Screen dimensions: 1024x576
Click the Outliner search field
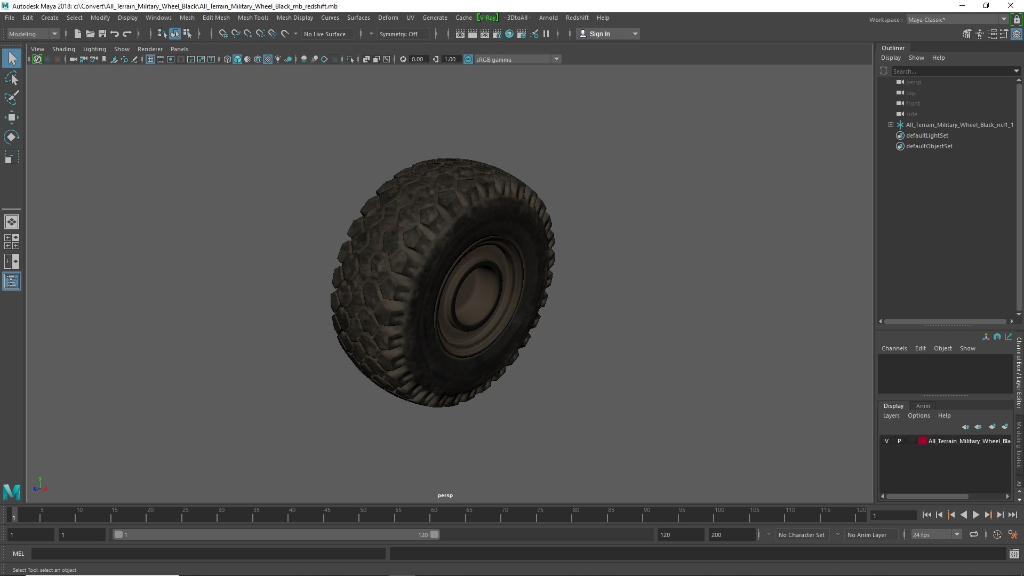point(952,71)
